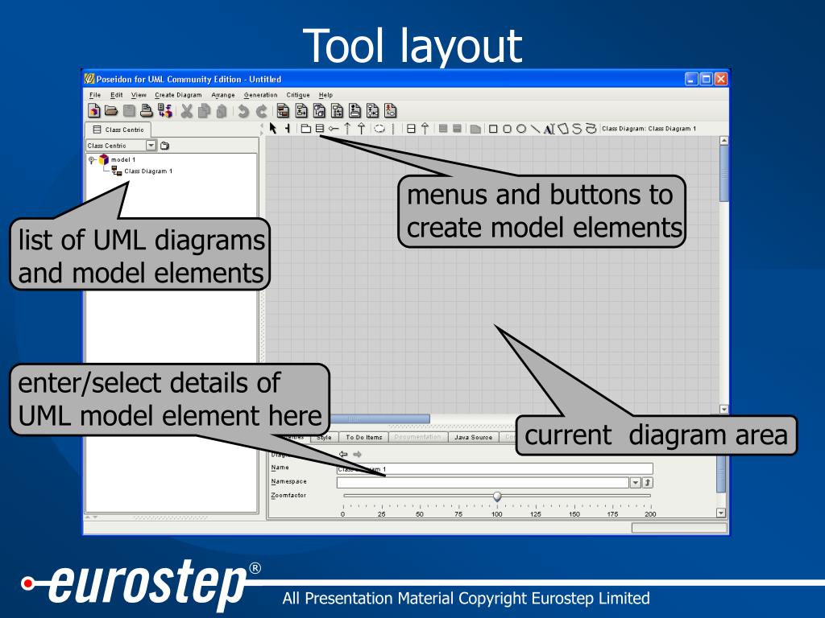Select the Circle drawing tool
Image resolution: width=825 pixels, height=618 pixels.
(521, 129)
